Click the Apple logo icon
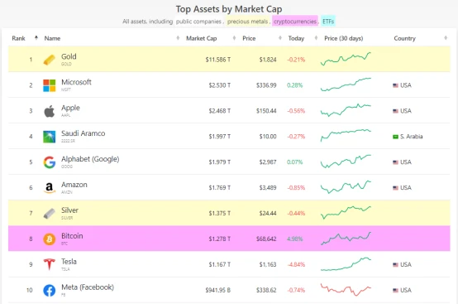Image resolution: width=458 pixels, height=304 pixels. pos(49,111)
